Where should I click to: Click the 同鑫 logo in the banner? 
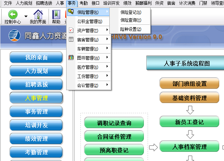pyautogui.click(x=14, y=36)
